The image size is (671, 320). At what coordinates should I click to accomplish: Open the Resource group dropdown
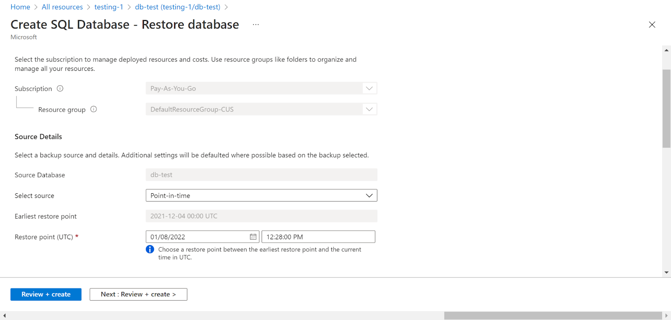[x=261, y=109]
